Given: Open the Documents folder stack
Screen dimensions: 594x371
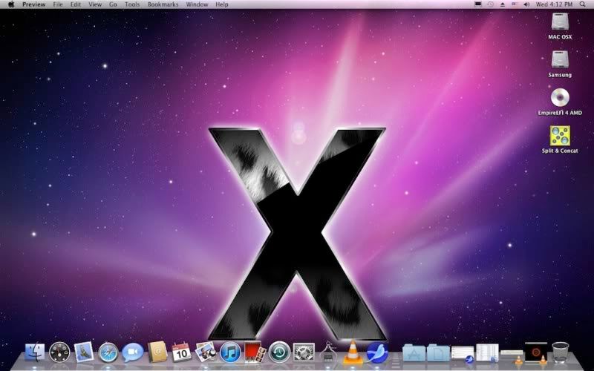Looking at the screenshot, I should point(438,353).
